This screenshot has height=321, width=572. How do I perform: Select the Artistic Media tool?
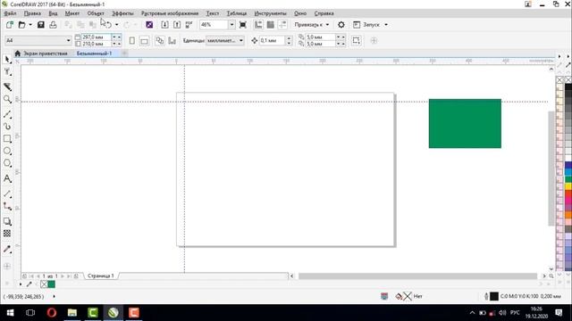coord(7,127)
